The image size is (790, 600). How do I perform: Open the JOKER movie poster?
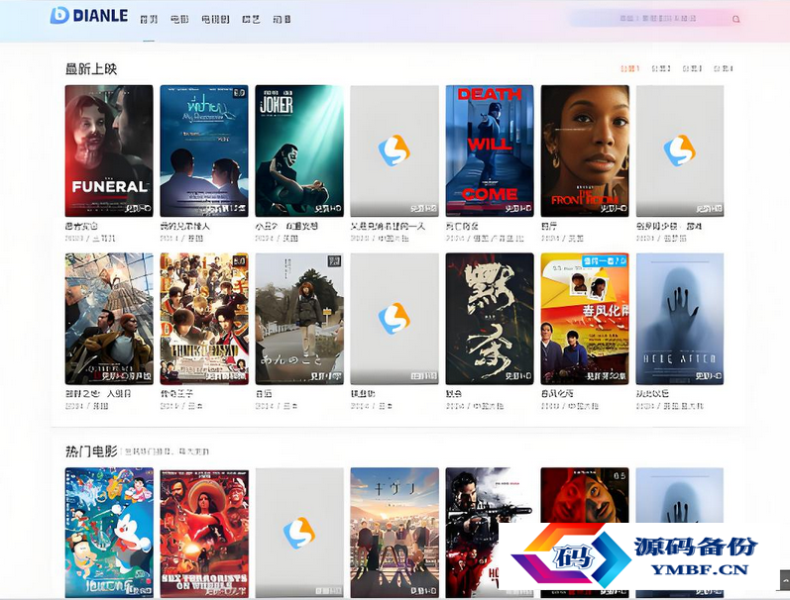pyautogui.click(x=299, y=151)
